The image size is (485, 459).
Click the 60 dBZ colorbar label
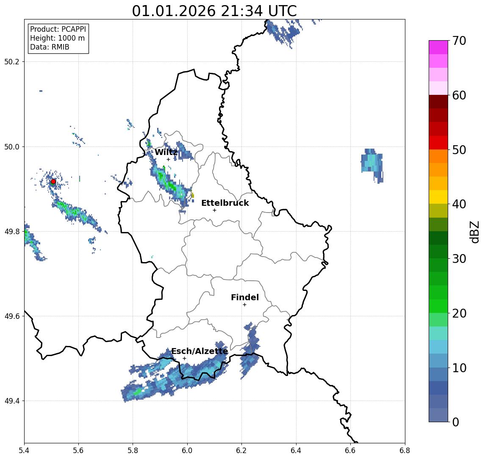[459, 95]
